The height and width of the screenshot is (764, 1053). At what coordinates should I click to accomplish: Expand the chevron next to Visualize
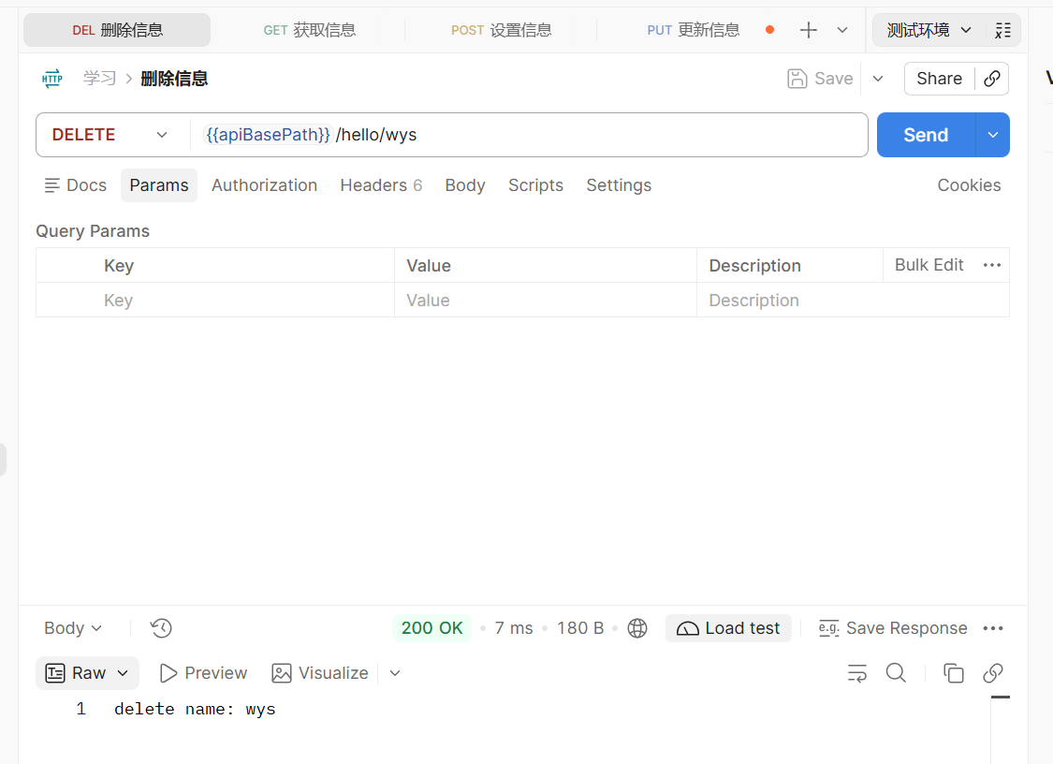395,673
